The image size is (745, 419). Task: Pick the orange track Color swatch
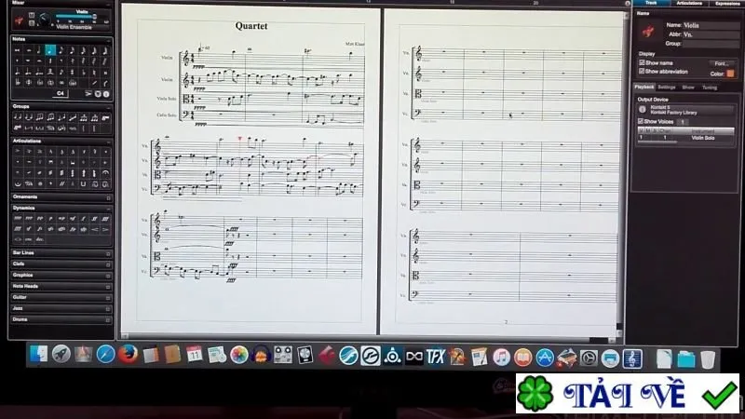coord(730,74)
